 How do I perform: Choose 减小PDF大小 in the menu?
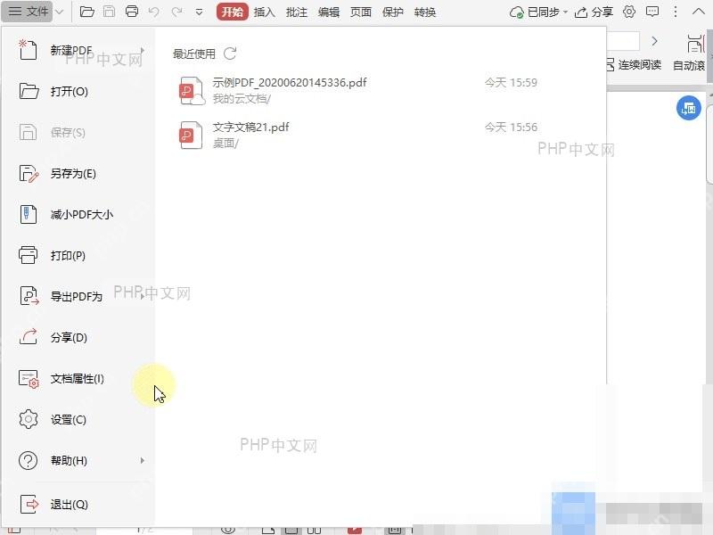[x=78, y=214]
